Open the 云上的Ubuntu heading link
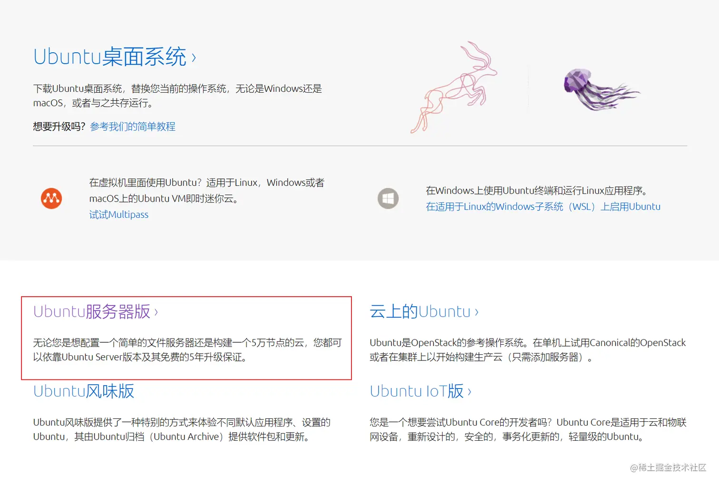This screenshot has width=719, height=485. click(x=424, y=311)
